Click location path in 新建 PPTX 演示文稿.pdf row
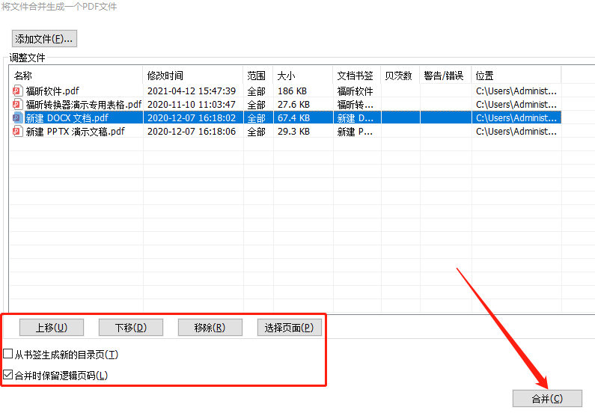 [516, 132]
